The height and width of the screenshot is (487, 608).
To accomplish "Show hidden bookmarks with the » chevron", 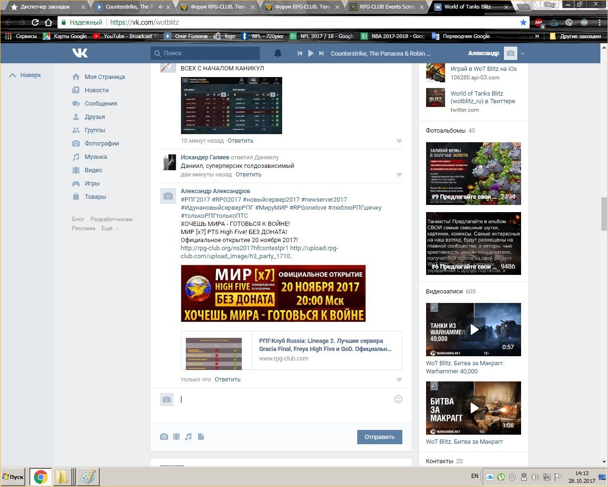I will [537, 36].
